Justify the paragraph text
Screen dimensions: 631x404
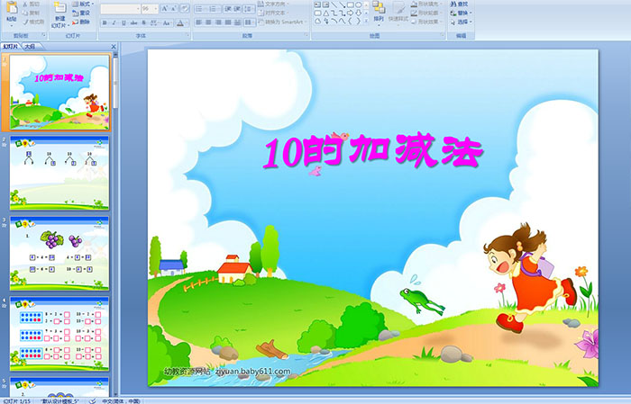pyautogui.click(x=228, y=22)
